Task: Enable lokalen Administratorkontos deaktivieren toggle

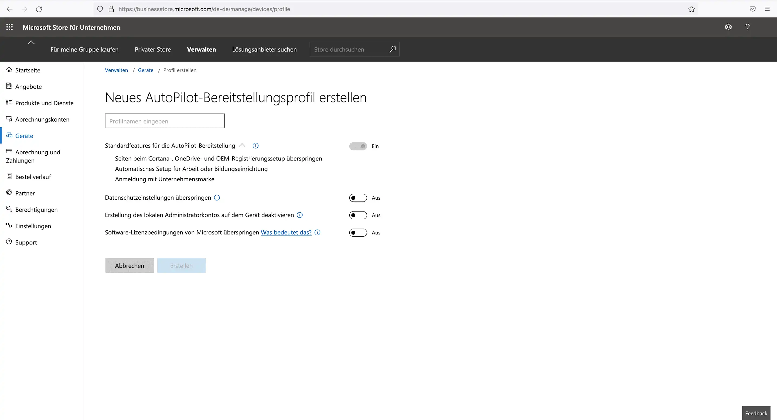Action: pos(358,215)
